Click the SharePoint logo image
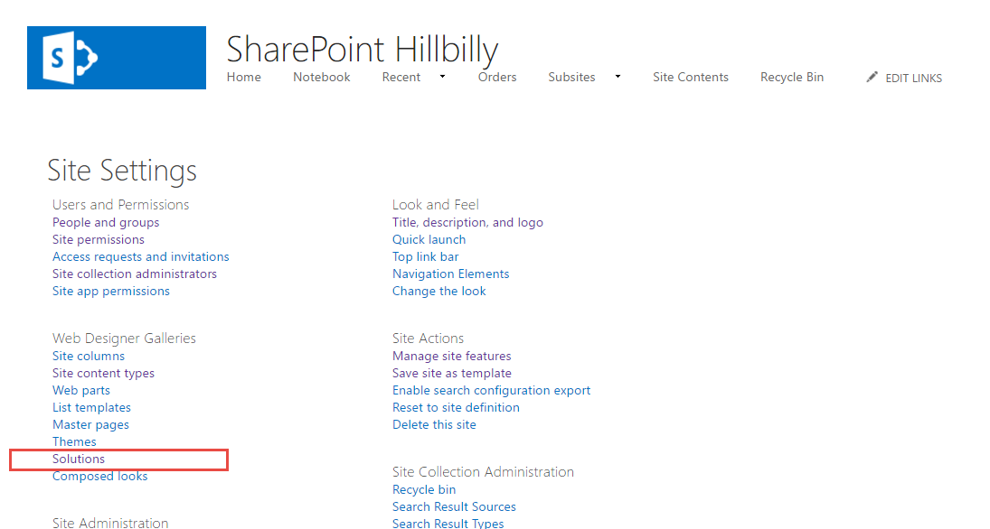The height and width of the screenshot is (529, 990). (x=116, y=58)
